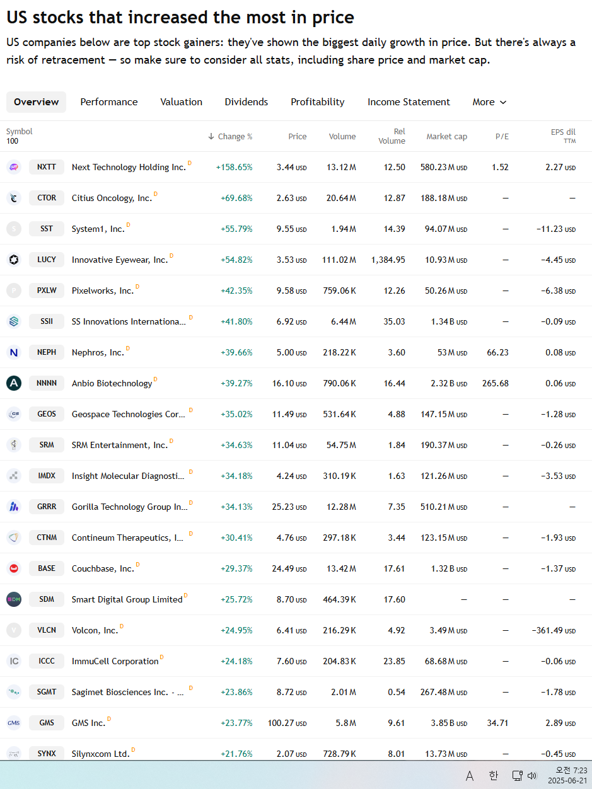The image size is (592, 789).
Task: Click the Couchbase logo icon
Action: (x=14, y=568)
